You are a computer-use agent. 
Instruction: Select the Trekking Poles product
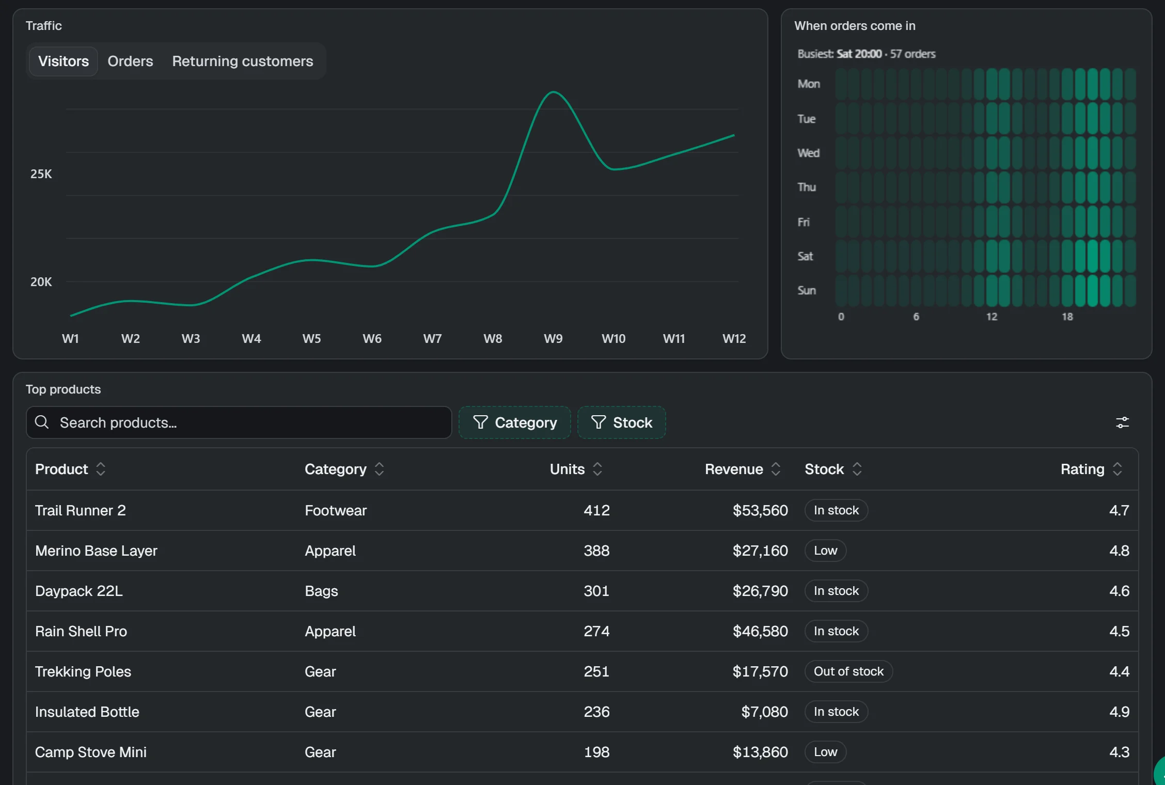coord(83,671)
